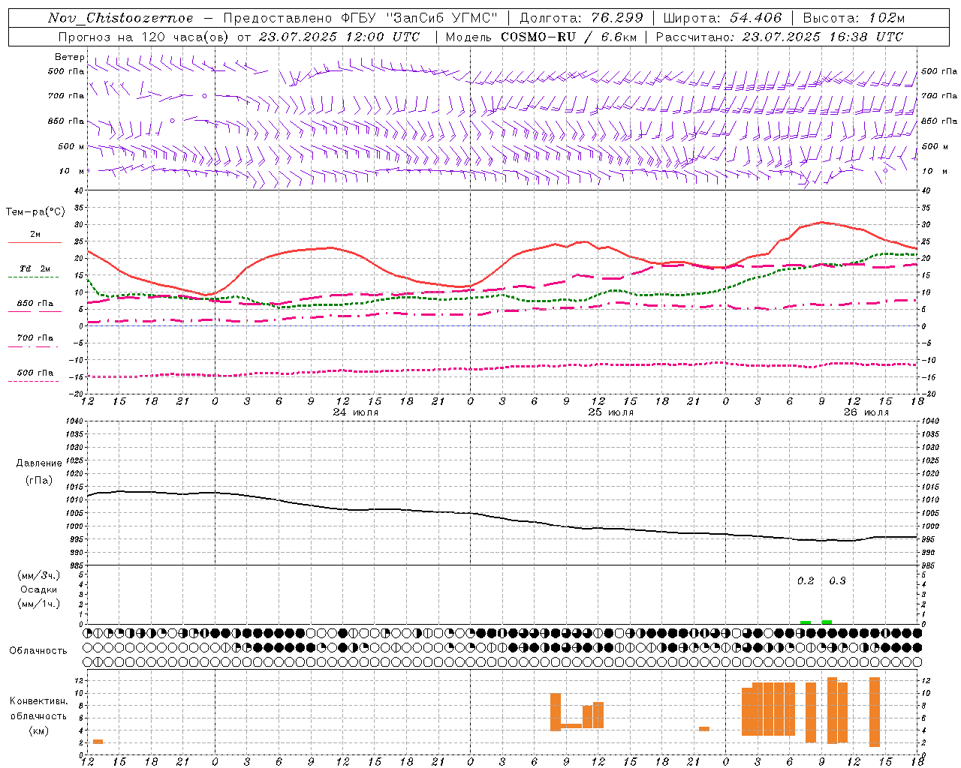The height and width of the screenshot is (768, 961).
Task: Click the 'Широта: 54.406' header field
Action: [722, 18]
